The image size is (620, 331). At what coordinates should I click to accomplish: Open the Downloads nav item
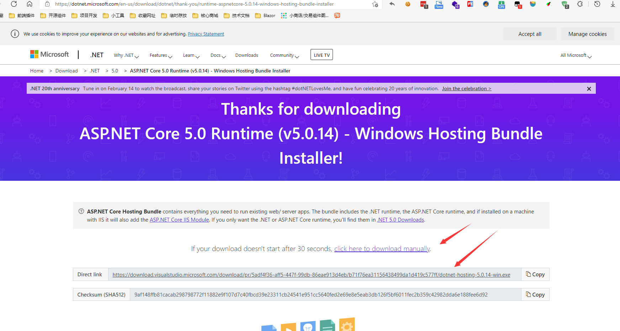pos(247,55)
